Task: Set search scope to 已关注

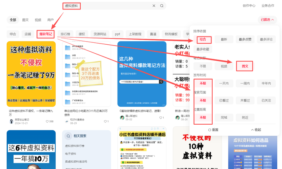Action: pyautogui.click(x=266, y=100)
